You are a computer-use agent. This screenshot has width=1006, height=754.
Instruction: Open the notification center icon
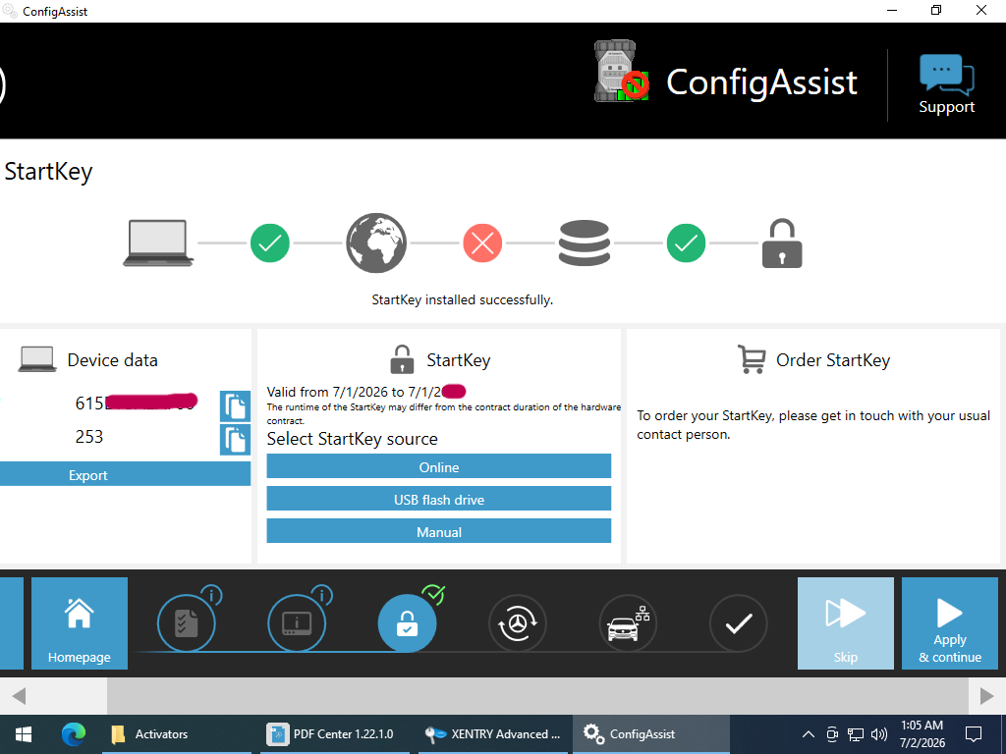974,734
